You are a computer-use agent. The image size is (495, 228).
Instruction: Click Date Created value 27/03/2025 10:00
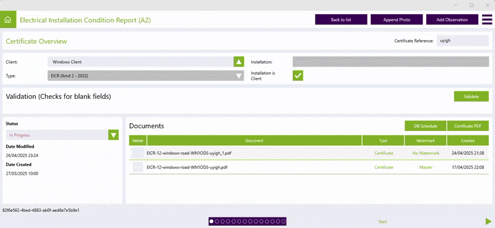click(22, 174)
